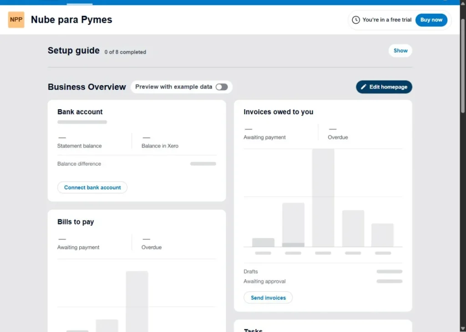Click the tallest bar in invoices chart

(323, 198)
